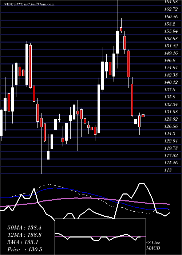Select the 158.2 price axis label
This screenshot has width=182, height=255.
(170, 24)
